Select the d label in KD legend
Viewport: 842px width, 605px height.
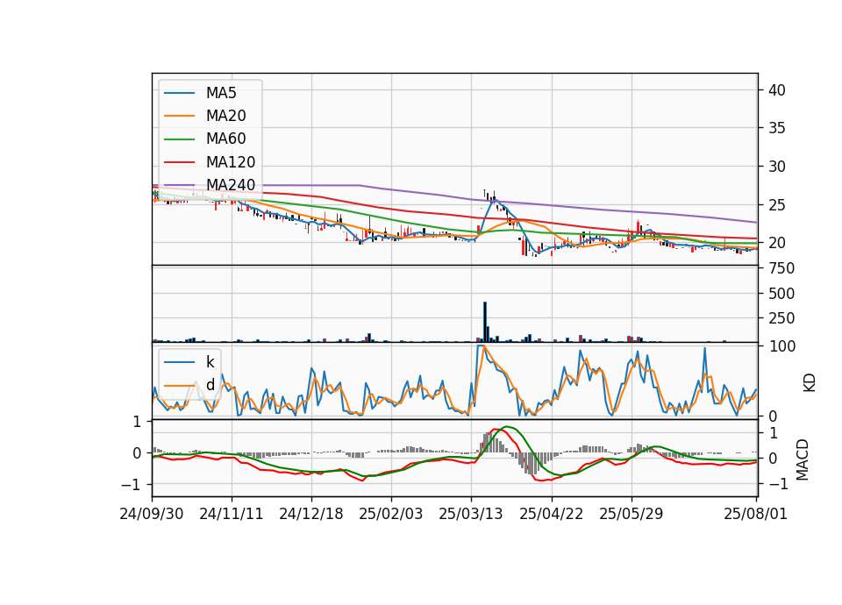click(x=210, y=385)
